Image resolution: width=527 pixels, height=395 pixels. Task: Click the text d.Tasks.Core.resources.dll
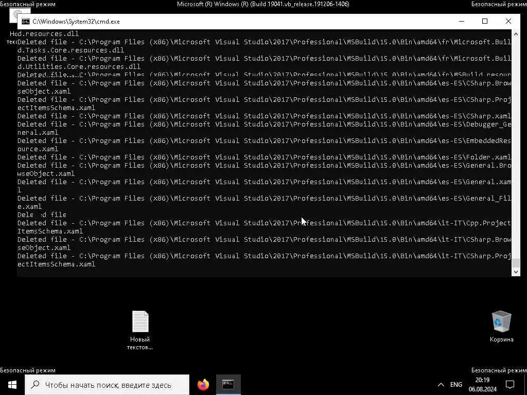pyautogui.click(x=71, y=50)
